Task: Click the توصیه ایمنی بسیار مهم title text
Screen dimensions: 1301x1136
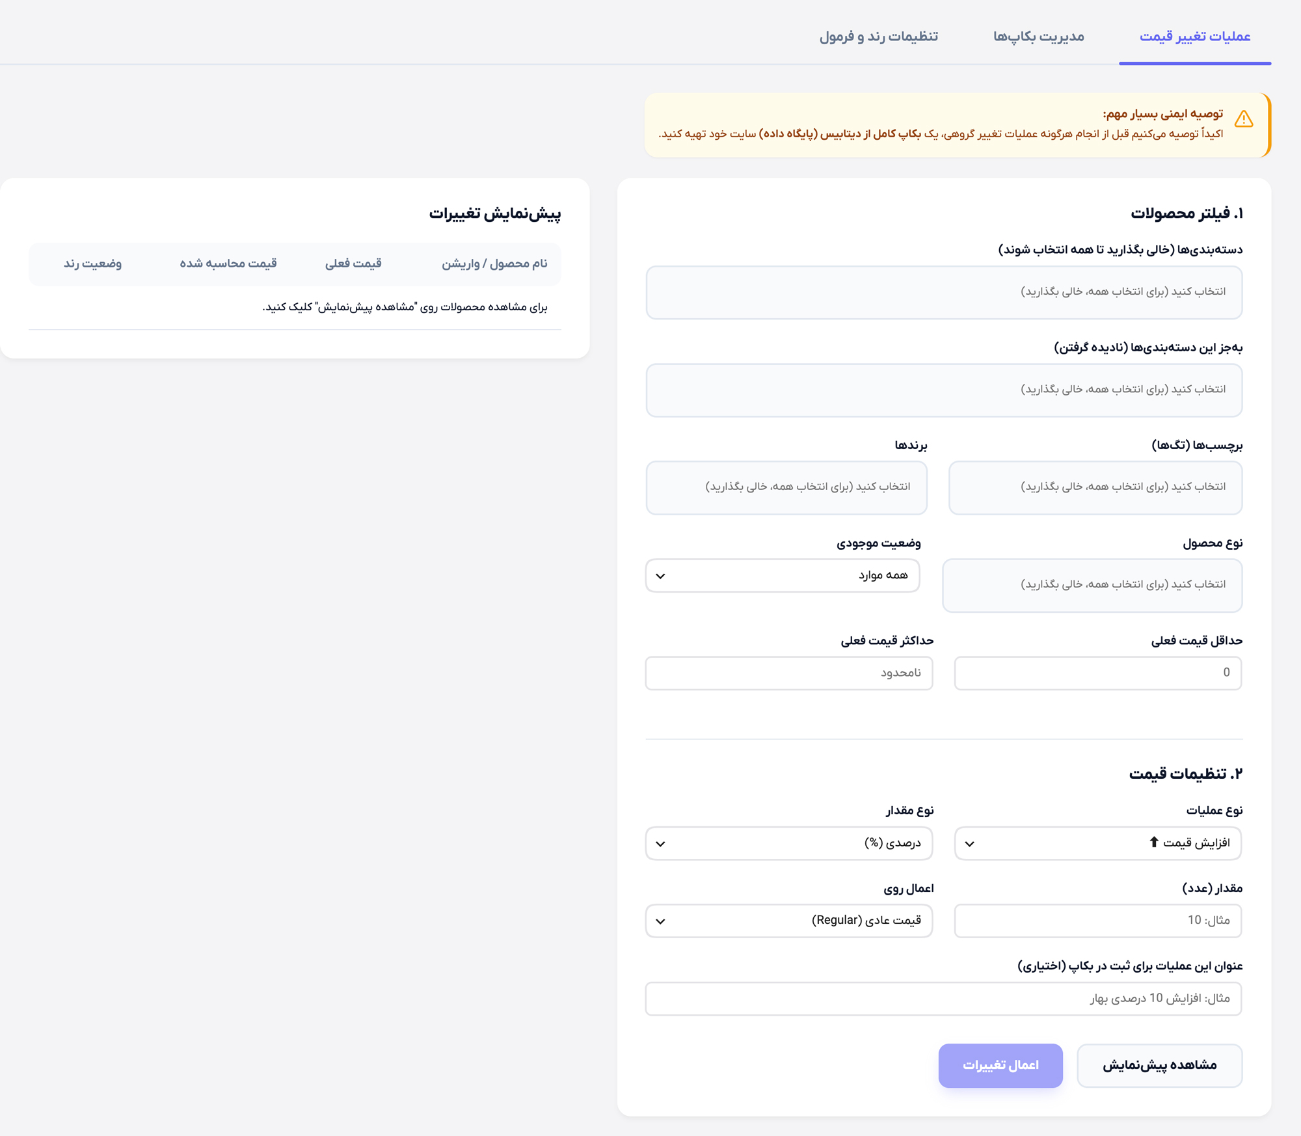Action: [1163, 114]
